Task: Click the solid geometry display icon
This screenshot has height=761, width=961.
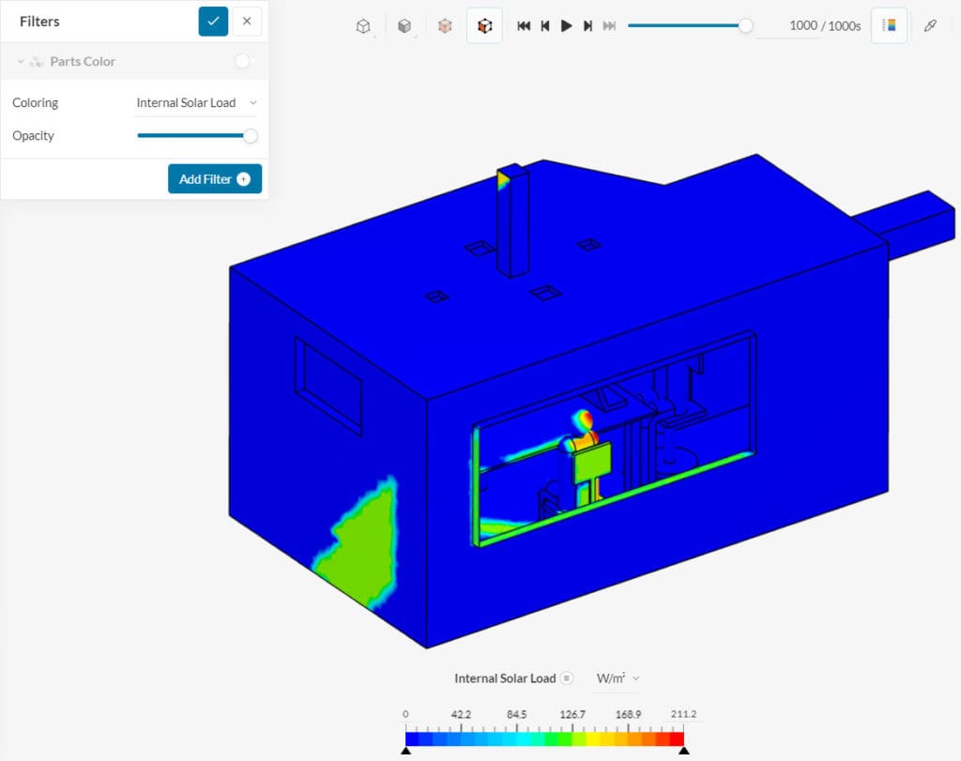Action: pos(404,25)
